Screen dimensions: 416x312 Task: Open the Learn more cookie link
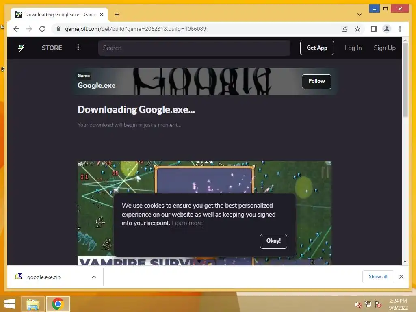tap(187, 223)
